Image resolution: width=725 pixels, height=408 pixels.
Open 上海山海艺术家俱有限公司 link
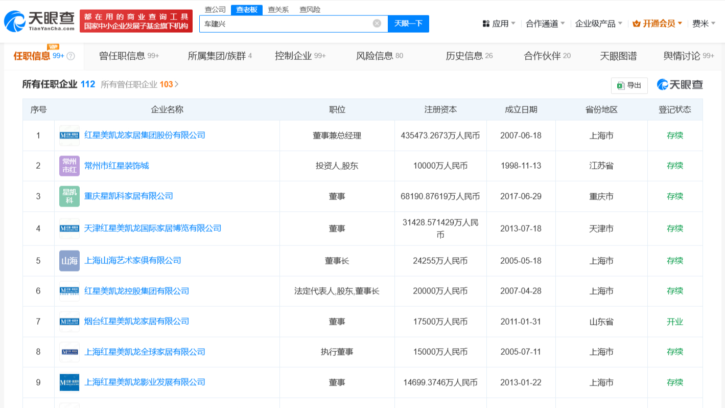(x=132, y=261)
